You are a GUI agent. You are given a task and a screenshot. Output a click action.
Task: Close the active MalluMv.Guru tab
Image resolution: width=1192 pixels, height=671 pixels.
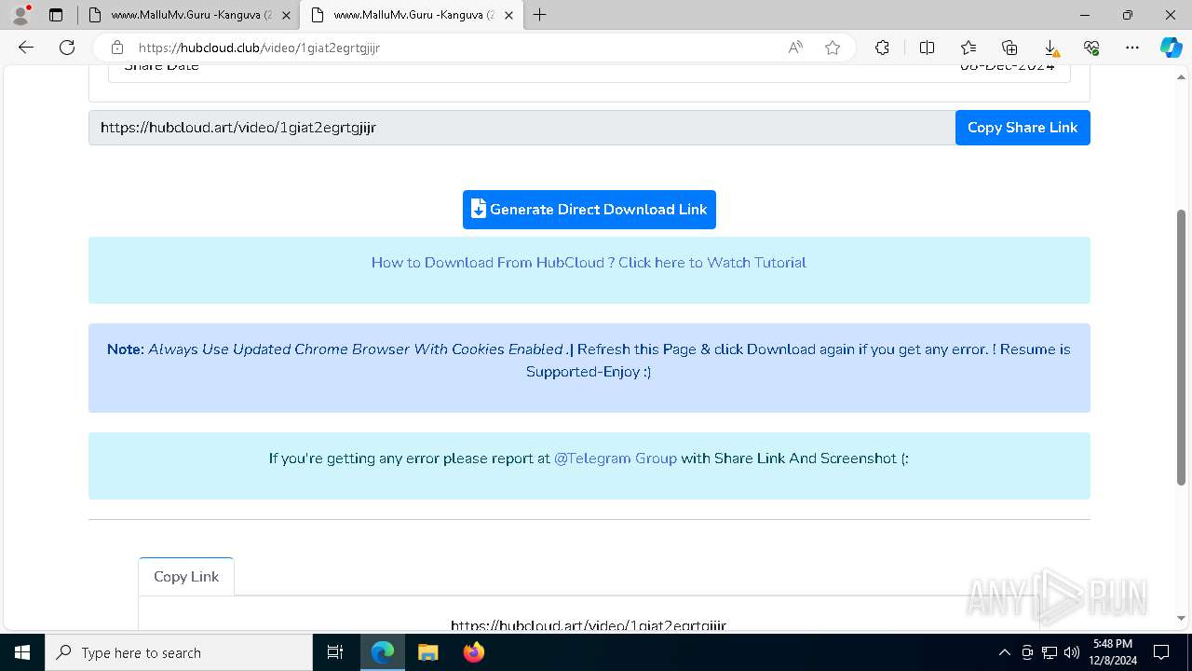click(x=508, y=15)
